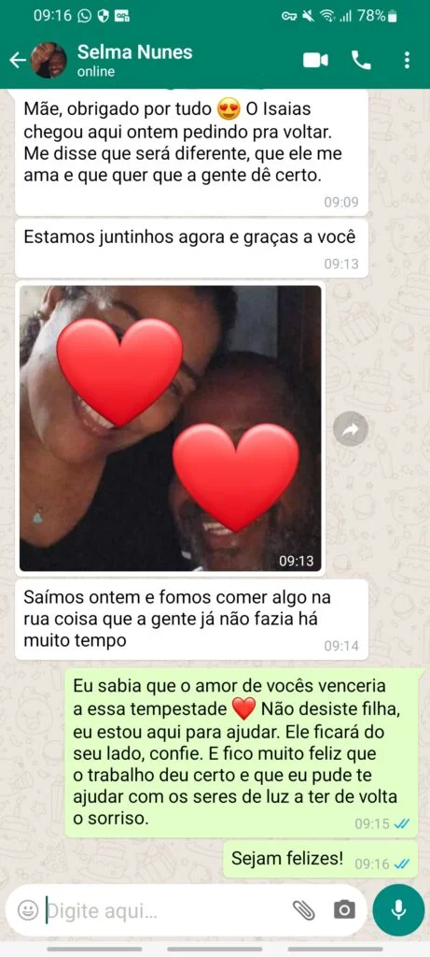Select the "Sejam felizes!" sent message
This screenshot has height=957, width=430.
coord(320,860)
